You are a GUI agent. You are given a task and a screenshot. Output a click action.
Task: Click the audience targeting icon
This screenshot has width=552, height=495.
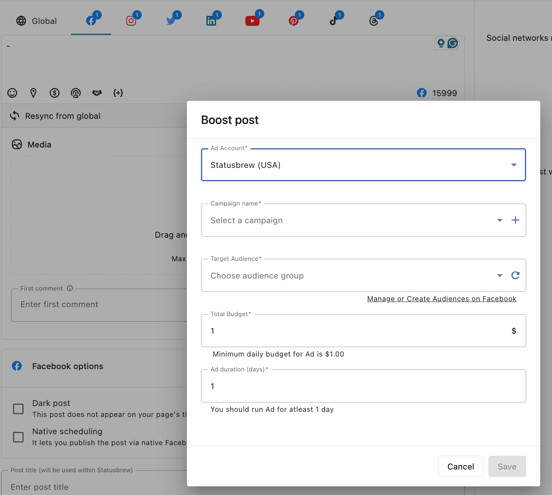click(x=76, y=93)
